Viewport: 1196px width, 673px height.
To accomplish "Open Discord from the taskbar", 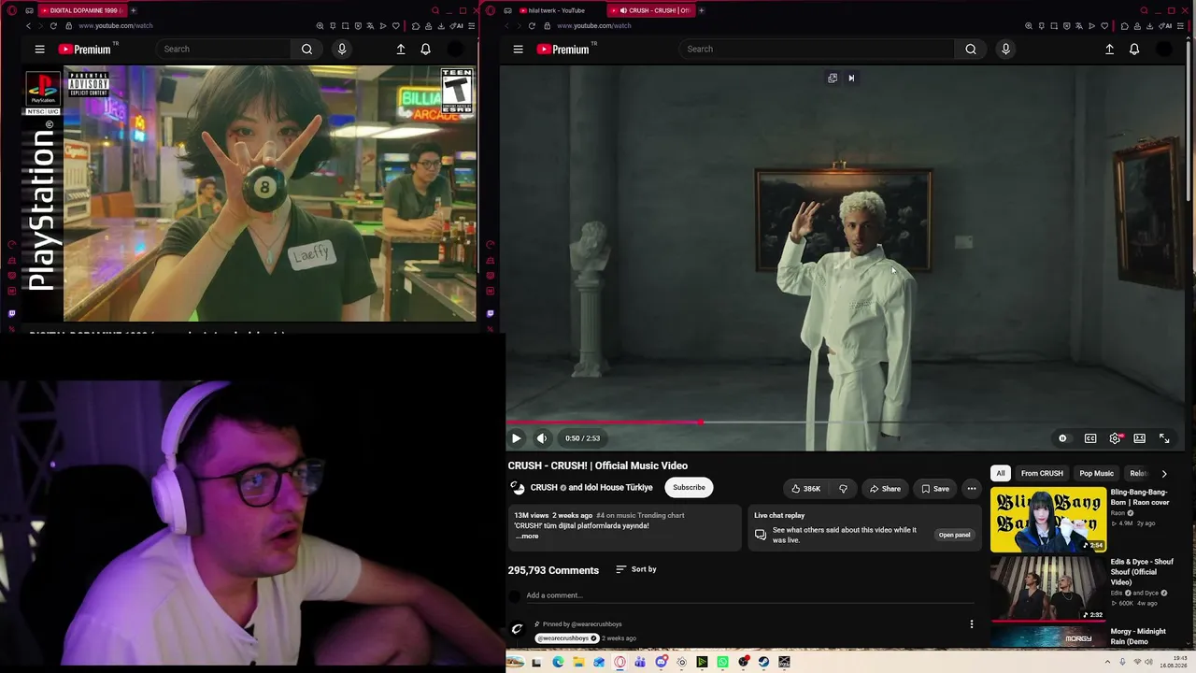I will point(662,662).
